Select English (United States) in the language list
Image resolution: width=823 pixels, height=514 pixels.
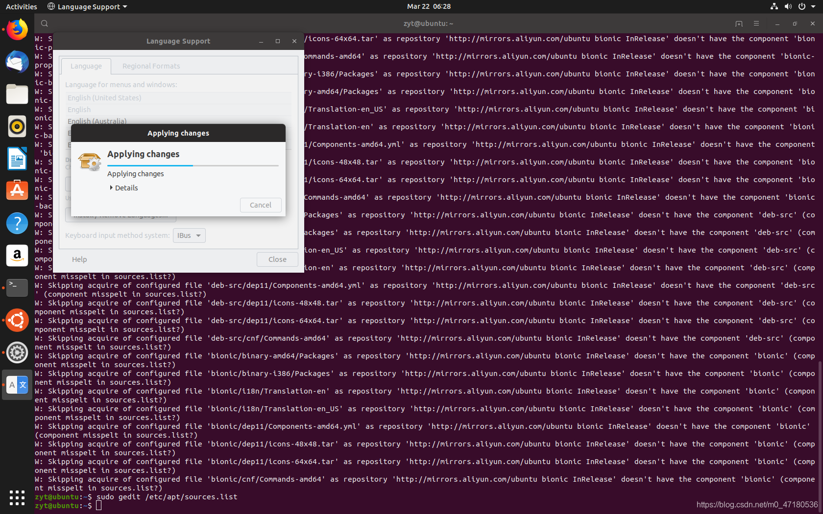click(178, 98)
